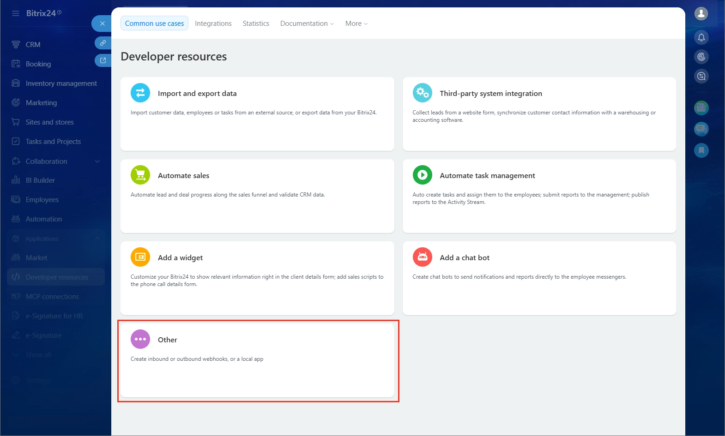Open page in new window icon
The image size is (725, 436).
[103, 60]
